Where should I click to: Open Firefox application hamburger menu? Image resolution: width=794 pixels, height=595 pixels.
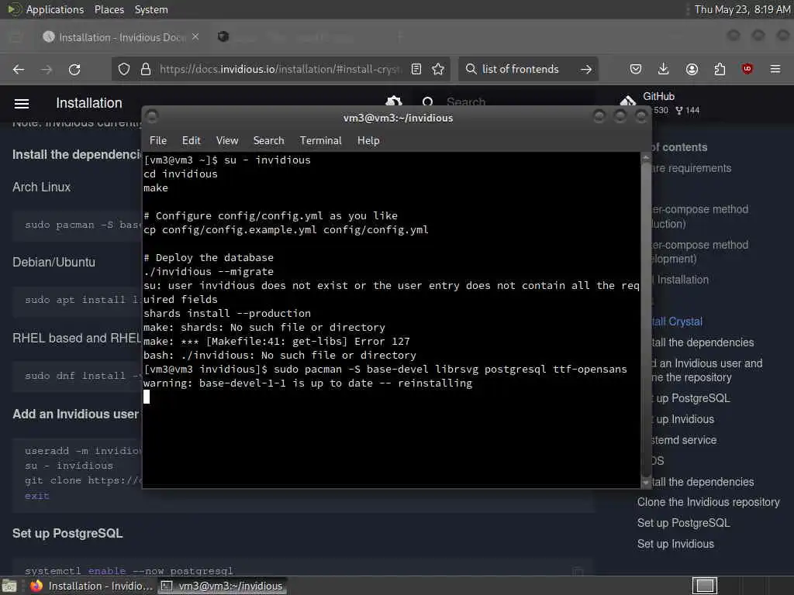[775, 69]
